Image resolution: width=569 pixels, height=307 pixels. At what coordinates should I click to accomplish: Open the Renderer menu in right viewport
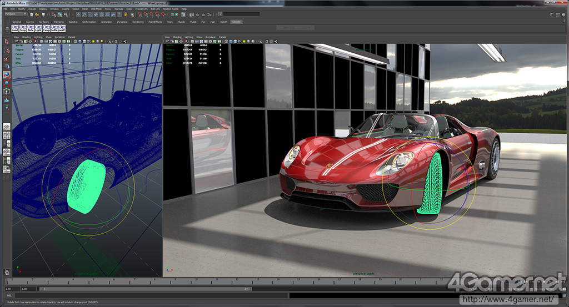211,37
